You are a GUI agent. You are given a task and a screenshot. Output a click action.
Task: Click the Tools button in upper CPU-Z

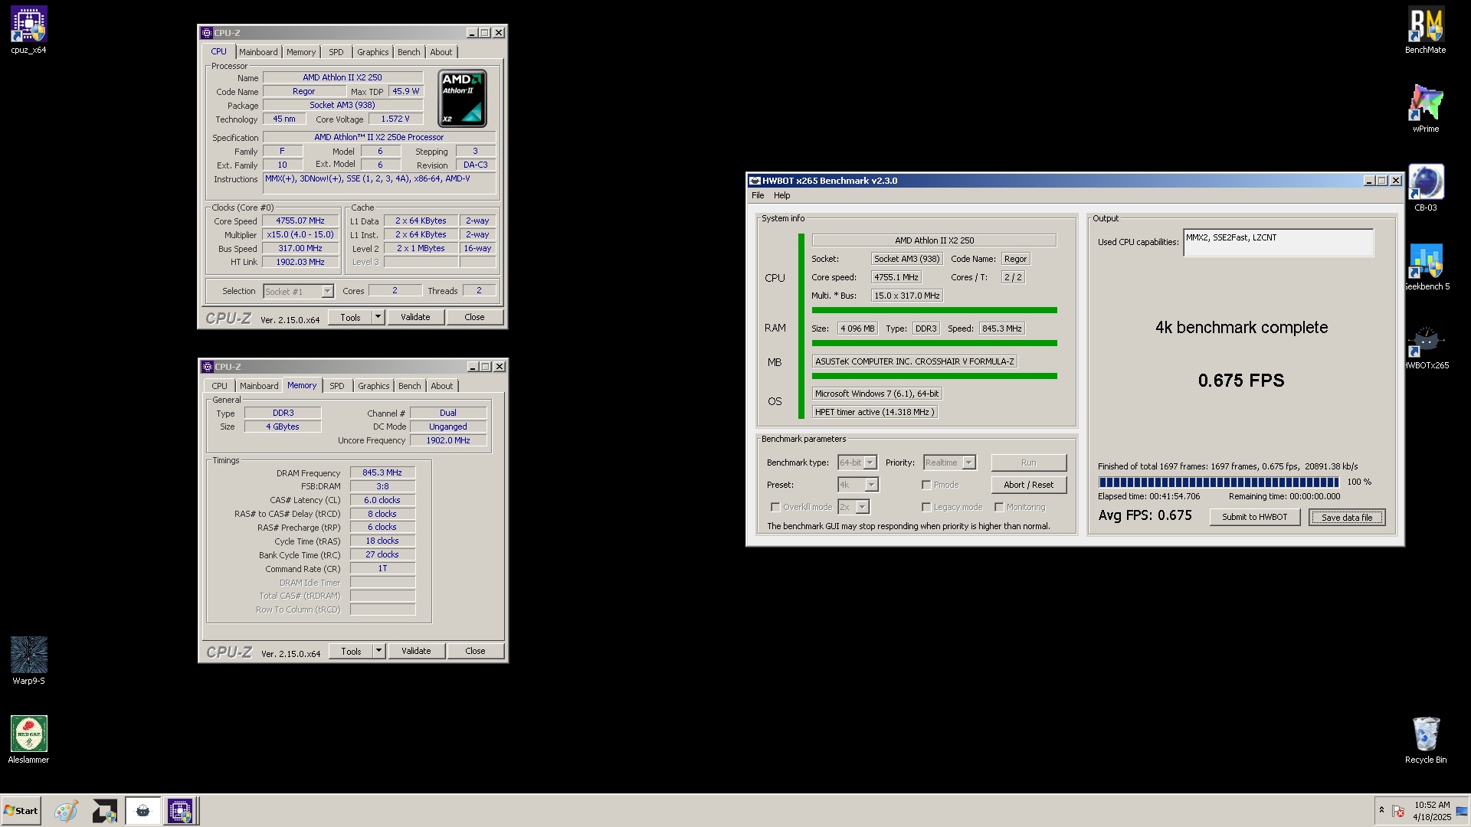(350, 317)
